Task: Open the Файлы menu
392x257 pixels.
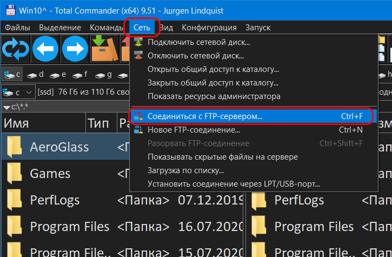Action: (x=17, y=28)
